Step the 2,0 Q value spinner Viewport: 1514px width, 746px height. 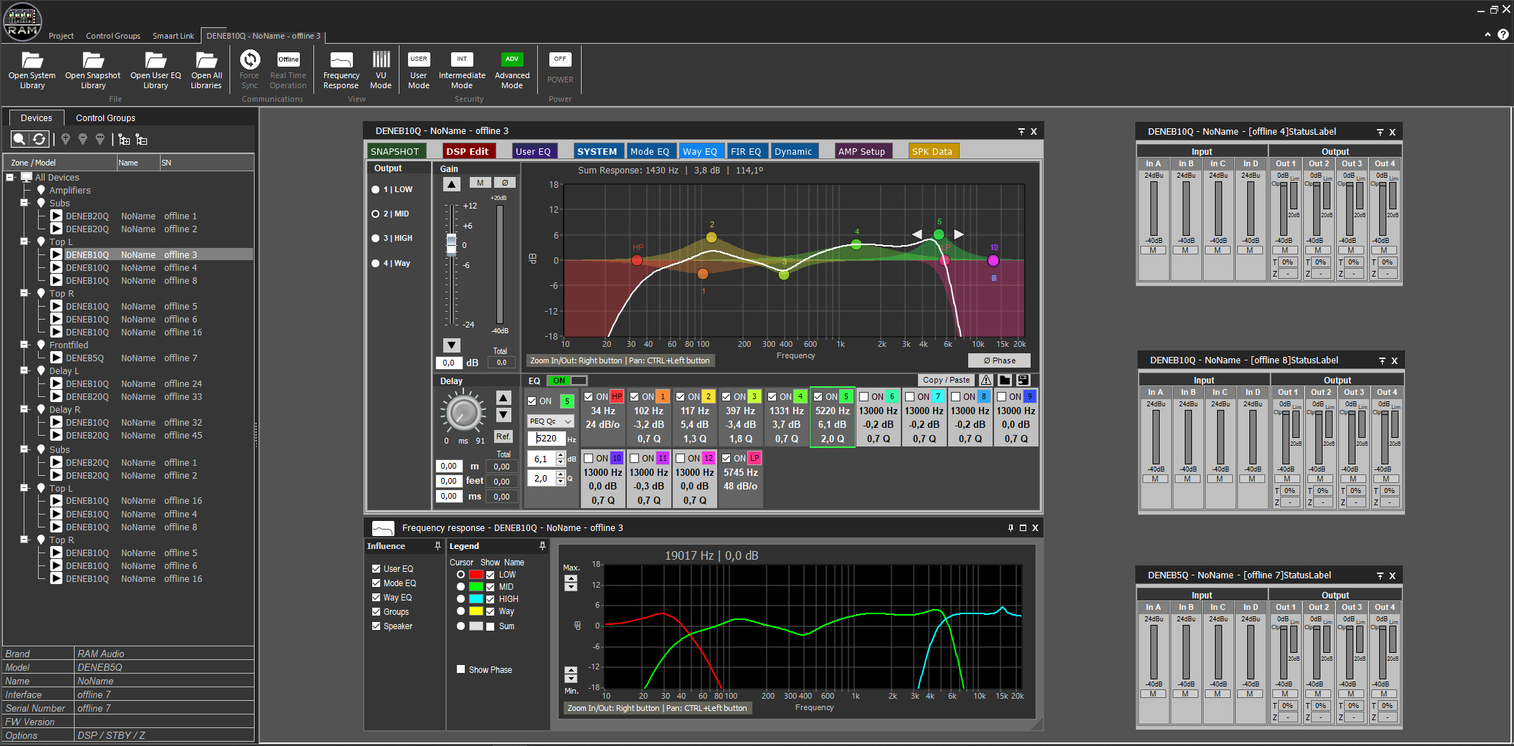click(x=561, y=479)
